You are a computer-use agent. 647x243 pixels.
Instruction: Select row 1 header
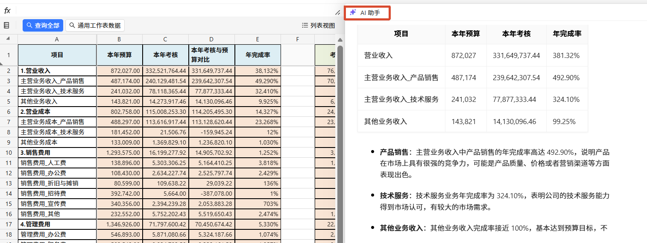coord(9,55)
